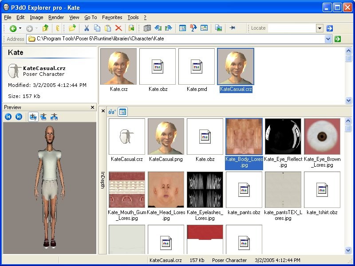Click the pushpin icon in toolbar
Image resolution: width=355 pixels, height=266 pixels.
coord(232,28)
